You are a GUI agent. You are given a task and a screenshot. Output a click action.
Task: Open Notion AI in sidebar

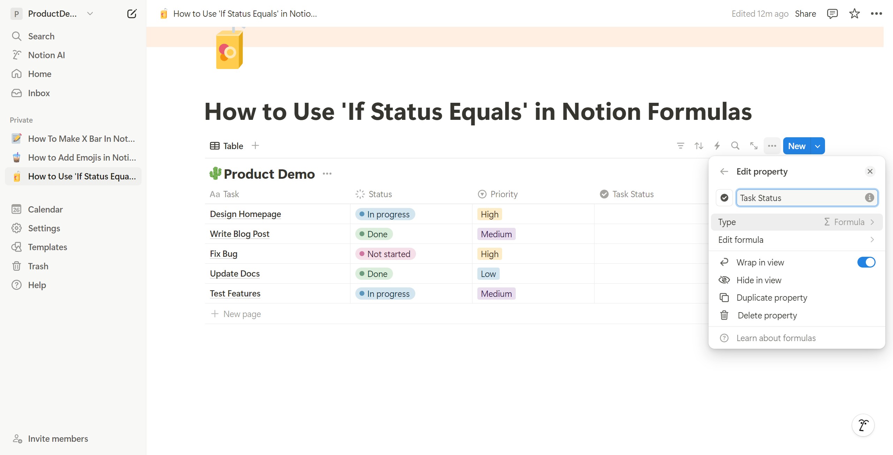tap(73, 55)
